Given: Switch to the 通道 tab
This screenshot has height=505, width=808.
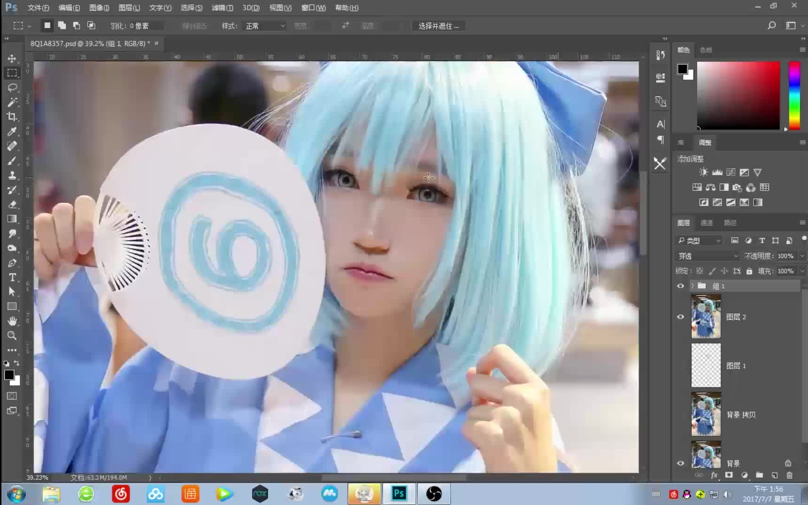Looking at the screenshot, I should coord(707,223).
